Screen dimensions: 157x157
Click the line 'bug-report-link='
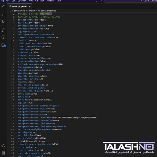27,32
